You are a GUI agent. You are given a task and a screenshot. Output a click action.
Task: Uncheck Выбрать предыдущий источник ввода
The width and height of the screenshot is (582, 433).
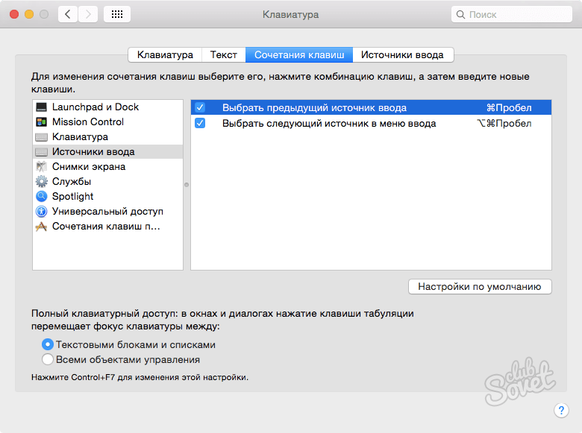tap(200, 107)
